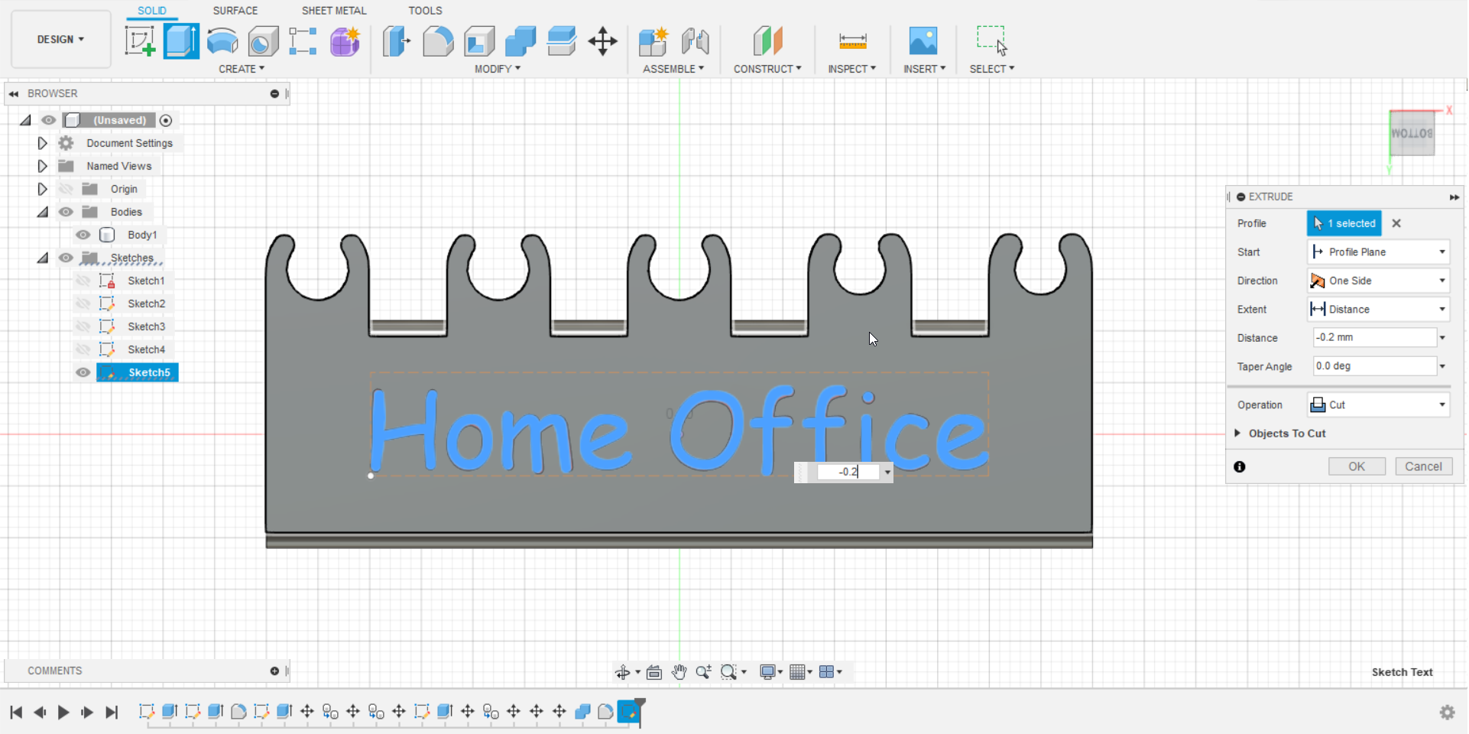Choose the Construct plane tool
The height and width of the screenshot is (734, 1469).
tap(767, 41)
